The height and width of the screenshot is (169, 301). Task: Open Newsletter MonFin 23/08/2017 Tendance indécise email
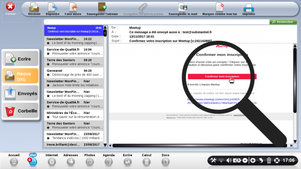pos(74,136)
